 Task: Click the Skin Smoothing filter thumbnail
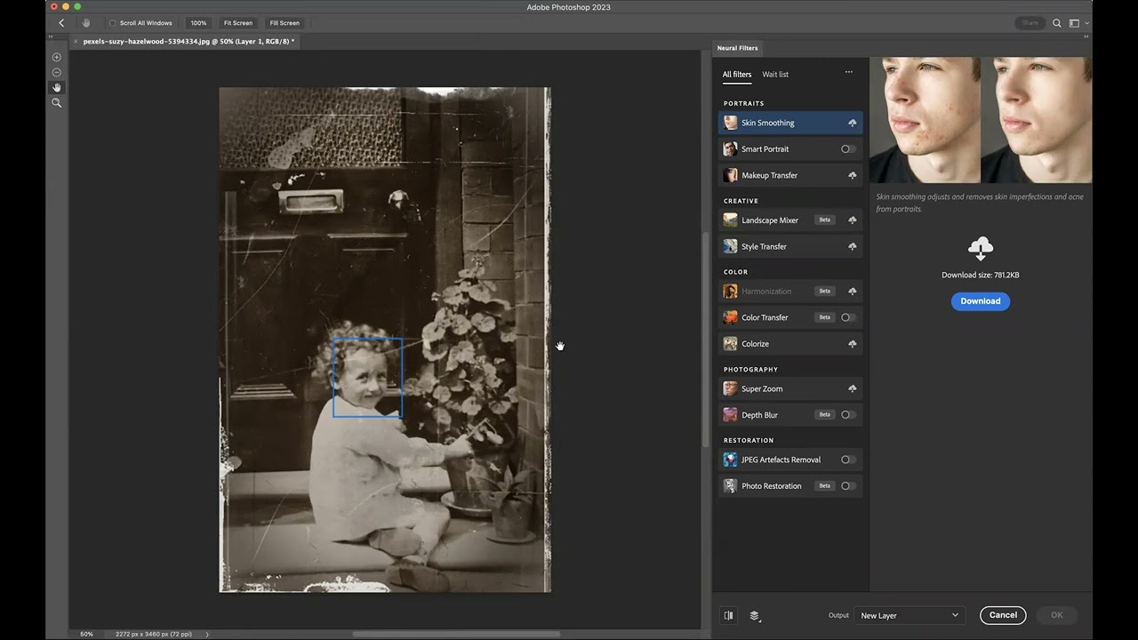coord(730,123)
